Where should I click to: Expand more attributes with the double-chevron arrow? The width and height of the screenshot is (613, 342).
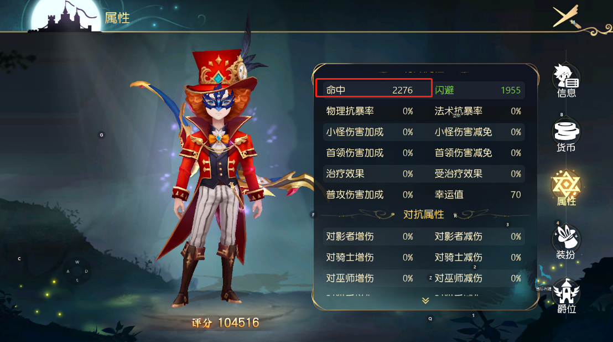tap(425, 300)
